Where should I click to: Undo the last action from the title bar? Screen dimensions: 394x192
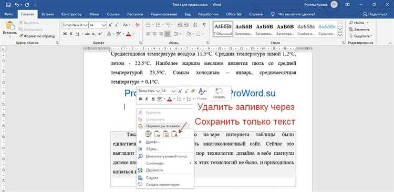17,5
